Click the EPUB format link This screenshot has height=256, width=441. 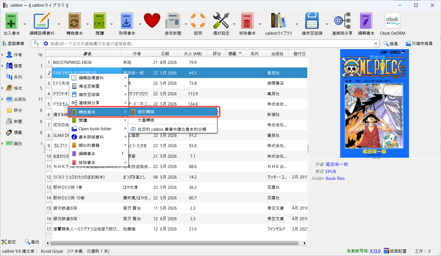(x=331, y=172)
